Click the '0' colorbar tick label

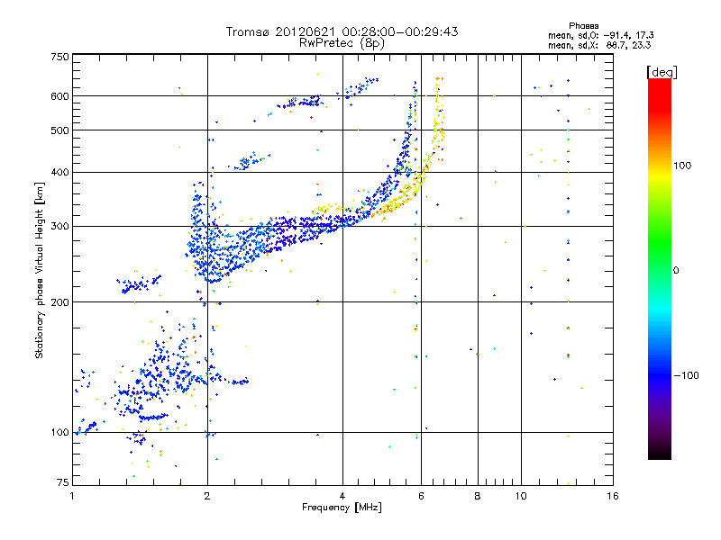676,271
